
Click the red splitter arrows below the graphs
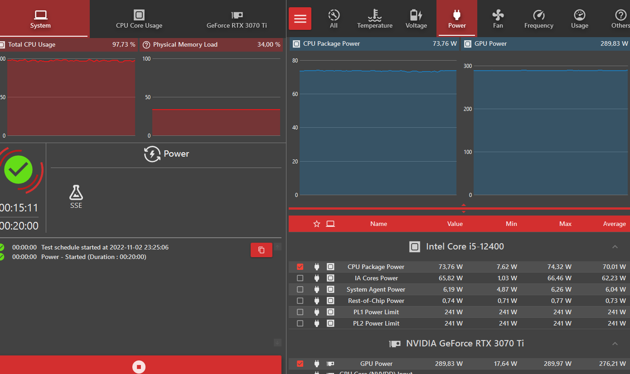(463, 208)
